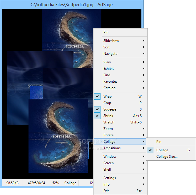Click the Collage mode status cell
196x195 pixels.
pyautogui.click(x=70, y=183)
